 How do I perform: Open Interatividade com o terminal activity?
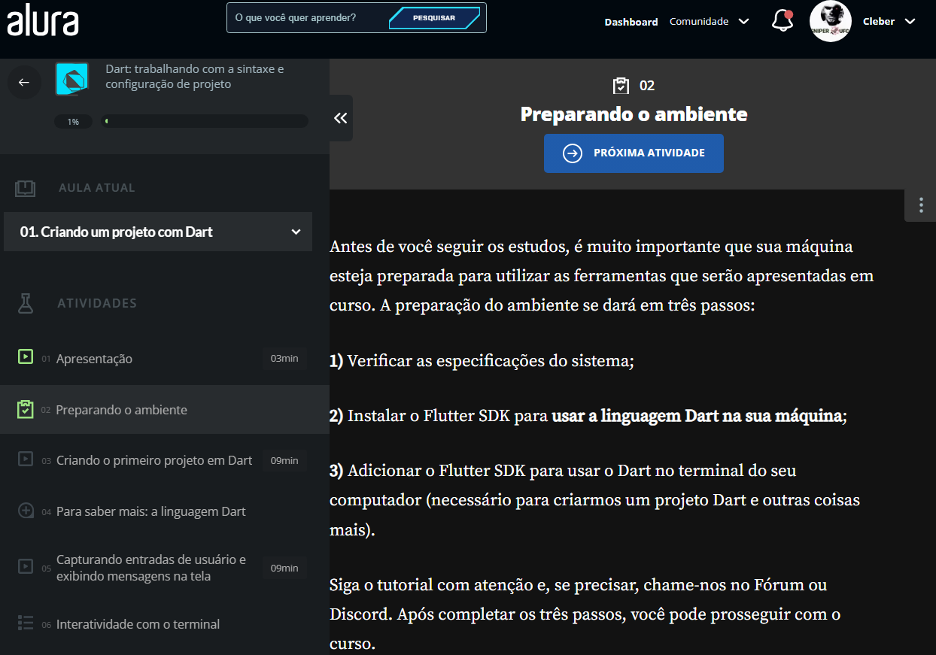tap(165, 624)
